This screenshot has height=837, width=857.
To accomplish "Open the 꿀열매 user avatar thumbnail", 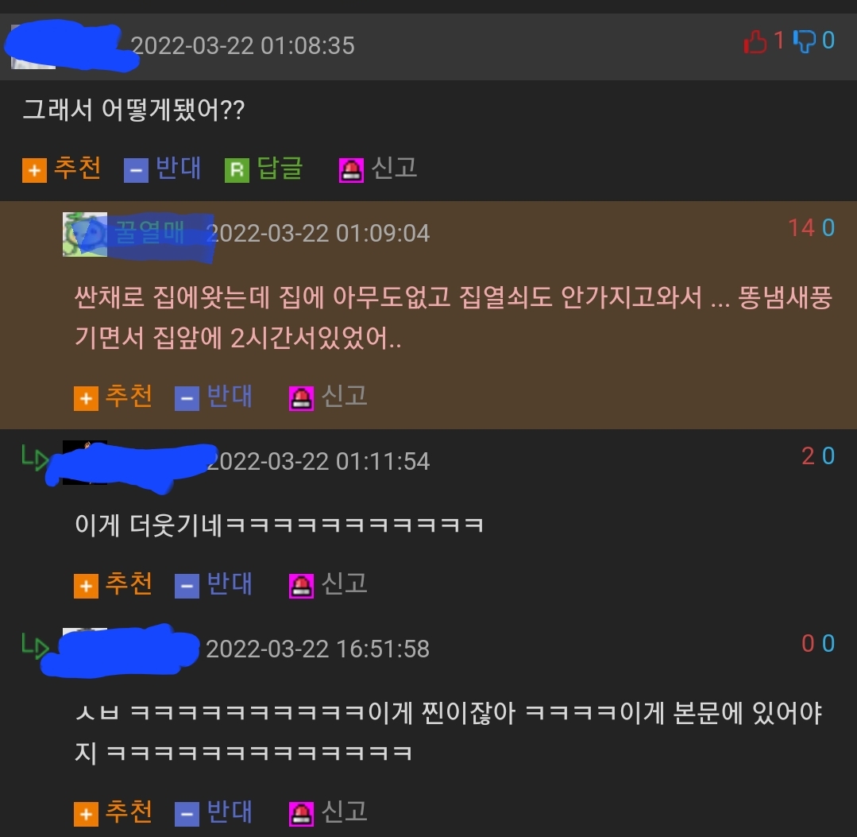I will [x=85, y=234].
